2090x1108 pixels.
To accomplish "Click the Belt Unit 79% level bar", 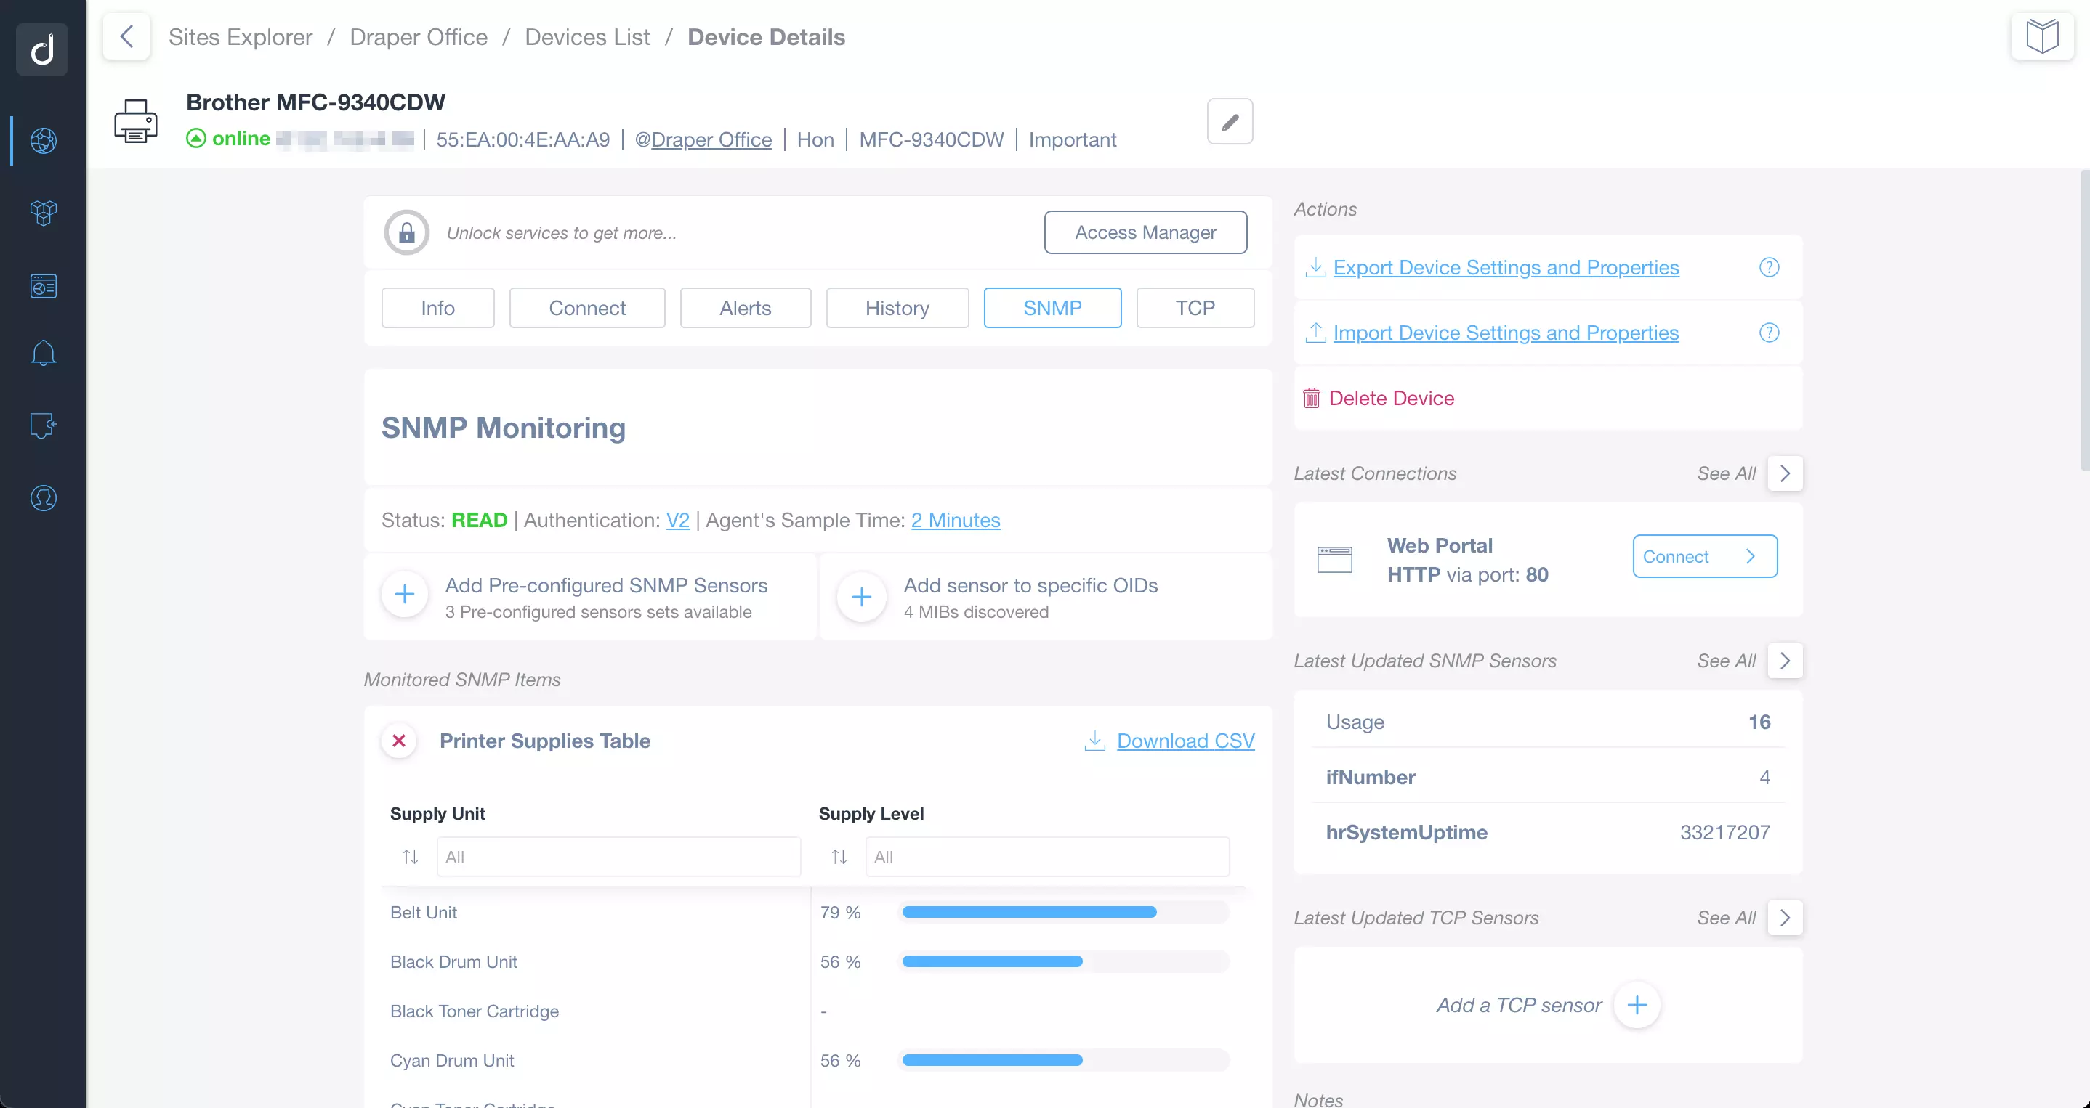I will click(x=1065, y=913).
